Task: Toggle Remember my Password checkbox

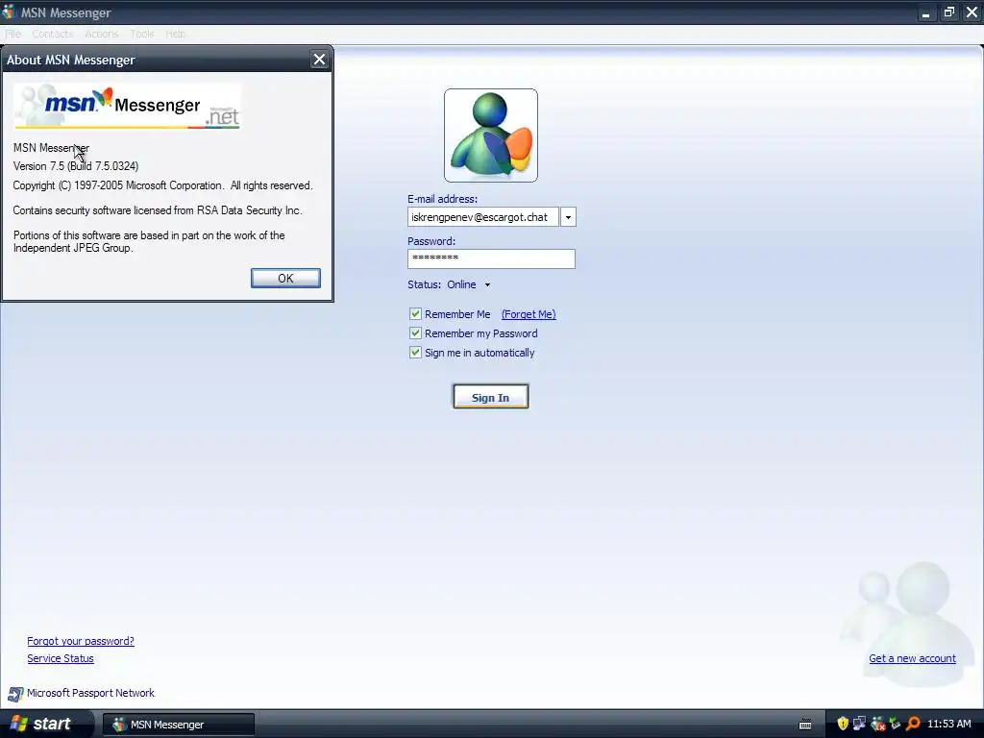Action: (415, 333)
